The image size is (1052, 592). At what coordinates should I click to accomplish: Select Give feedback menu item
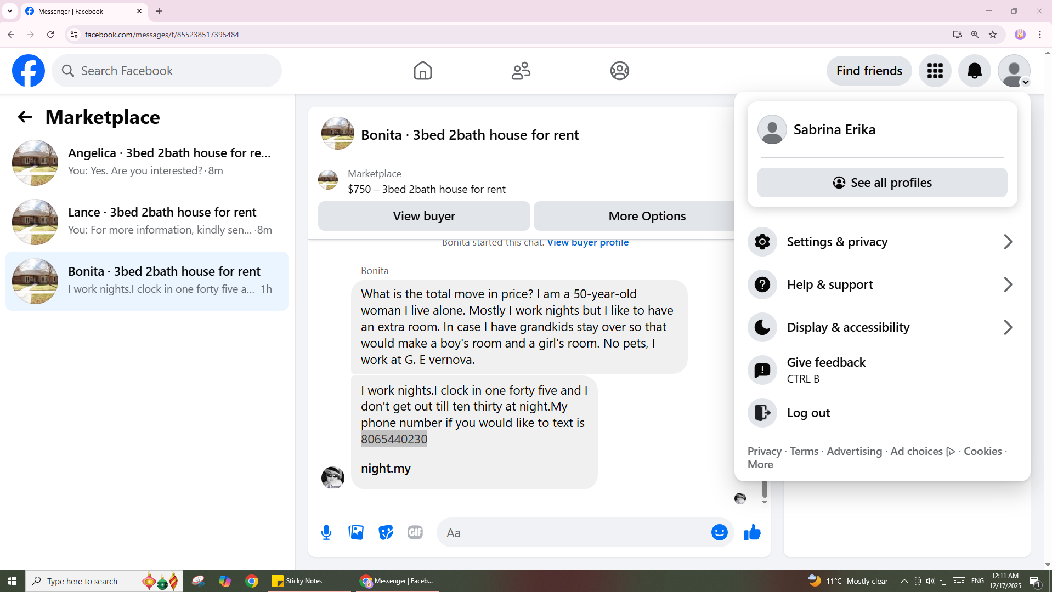pyautogui.click(x=882, y=370)
